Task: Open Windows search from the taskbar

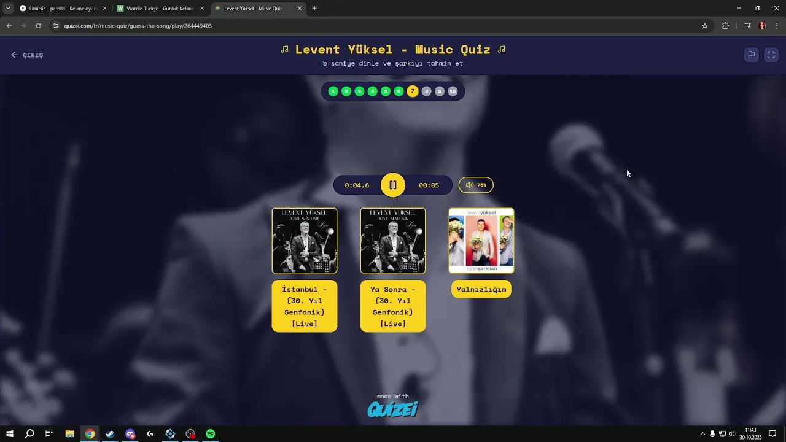Action: (x=29, y=434)
